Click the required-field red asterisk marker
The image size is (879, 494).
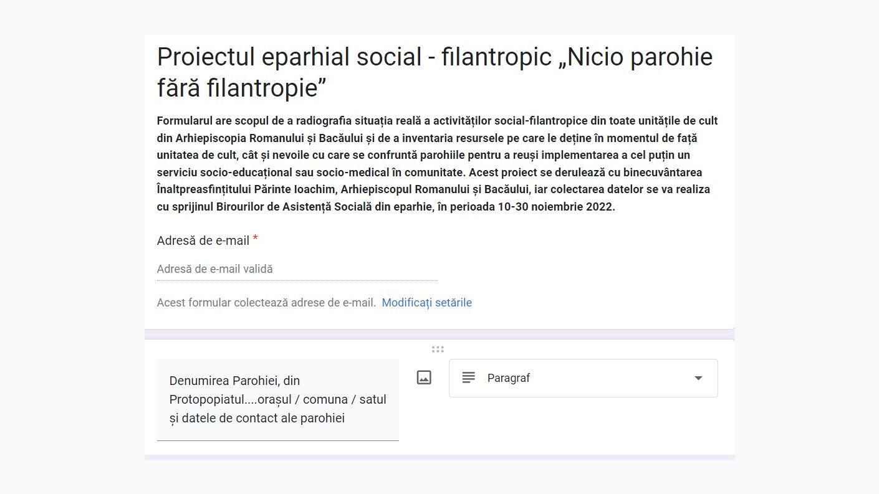point(255,240)
